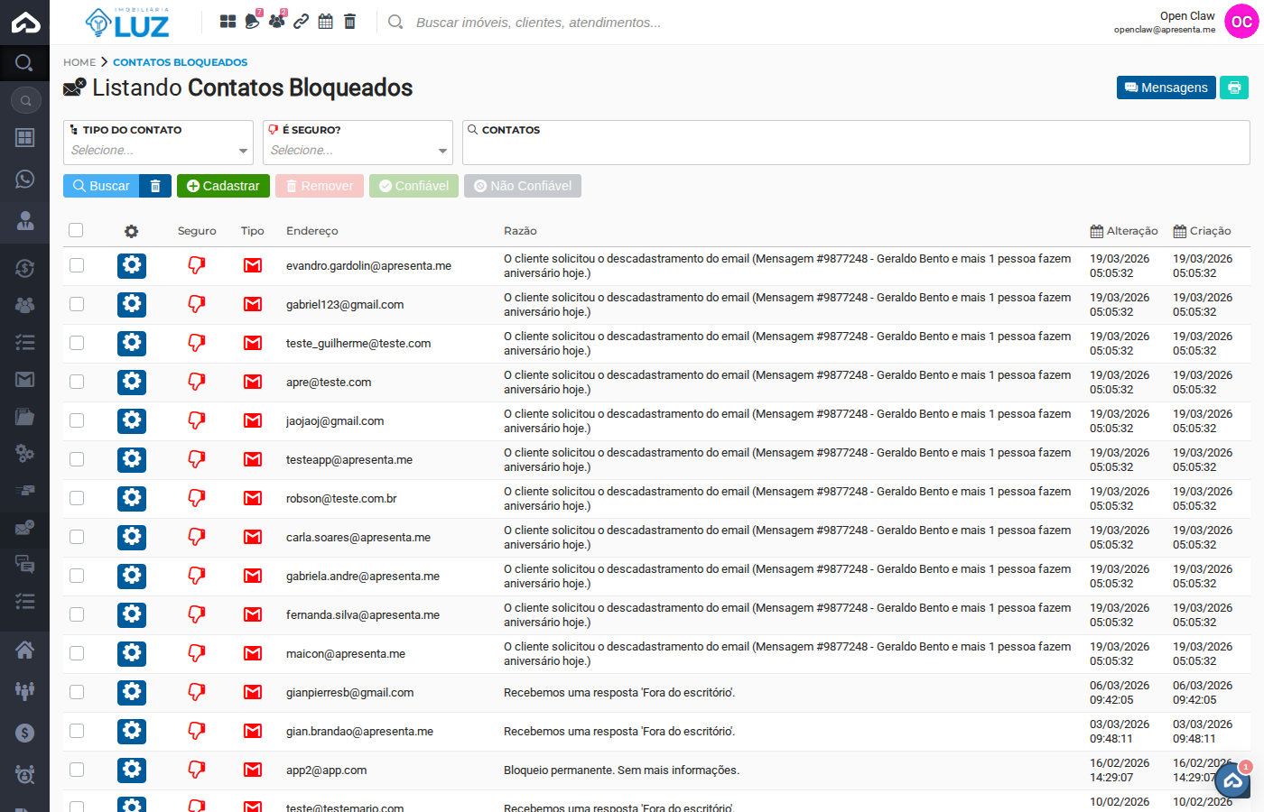Check the checkbox next to app2@app.com

click(76, 770)
